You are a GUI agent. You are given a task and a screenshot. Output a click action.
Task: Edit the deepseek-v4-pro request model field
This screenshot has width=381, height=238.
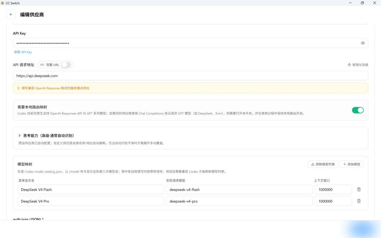(x=239, y=201)
